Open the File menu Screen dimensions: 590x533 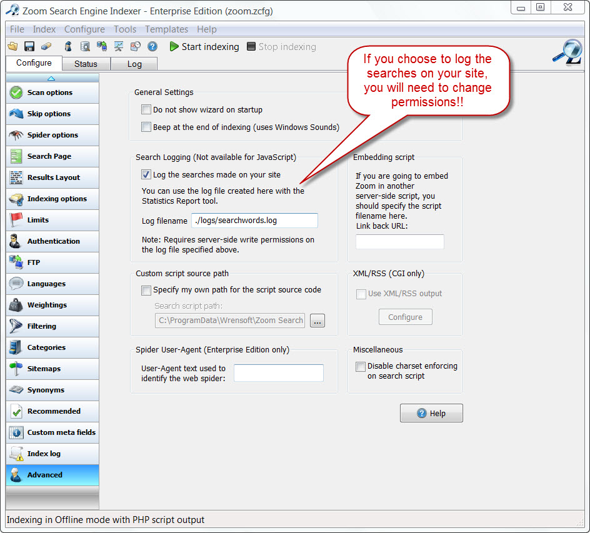click(x=17, y=29)
